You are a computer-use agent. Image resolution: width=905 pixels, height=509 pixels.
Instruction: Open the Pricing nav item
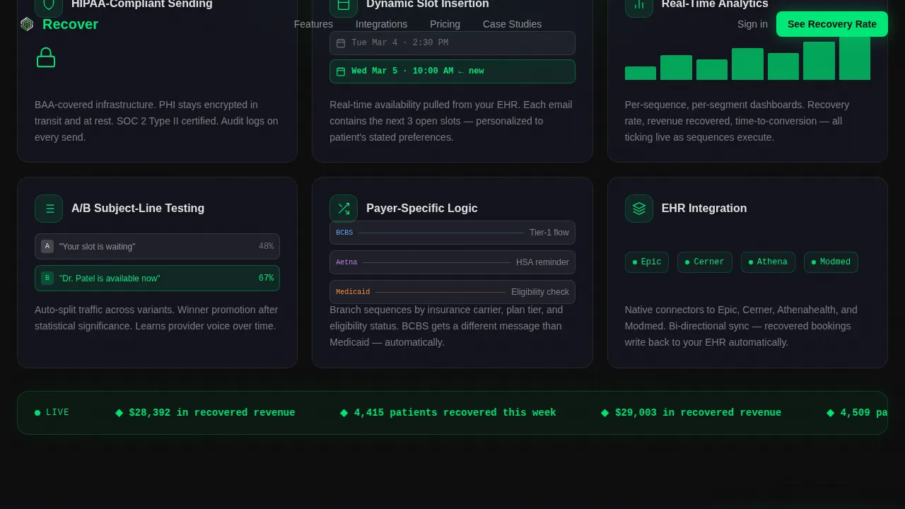click(x=445, y=24)
